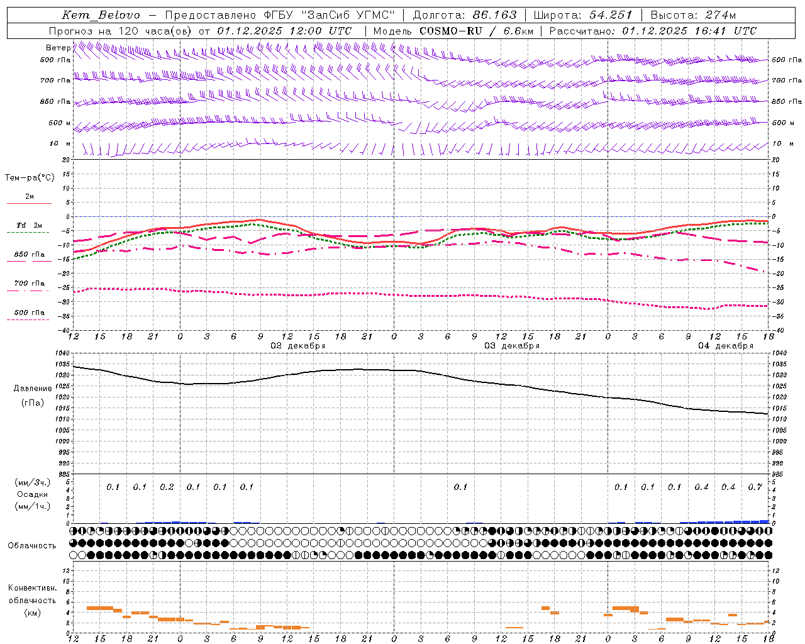This screenshot has height=644, width=805.
Task: Click the Модель COSMO-RU / 6.6км label
Action: [x=453, y=31]
